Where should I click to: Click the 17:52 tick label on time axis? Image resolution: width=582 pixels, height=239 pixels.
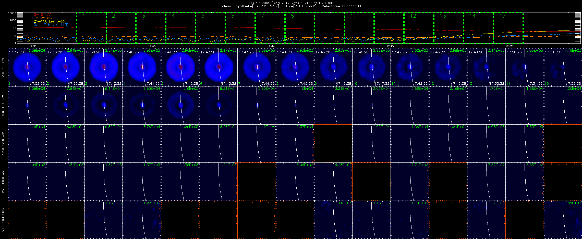tap(509, 46)
